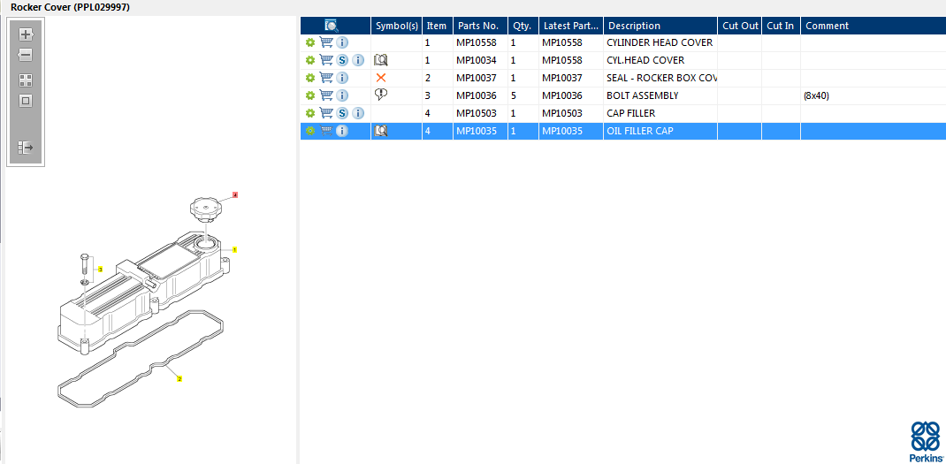The image size is (946, 464).
Task: Click the oil filler cap drawing
Action: click(x=204, y=209)
